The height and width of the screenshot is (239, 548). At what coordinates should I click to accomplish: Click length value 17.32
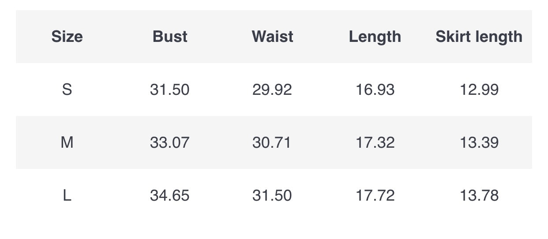tap(375, 142)
